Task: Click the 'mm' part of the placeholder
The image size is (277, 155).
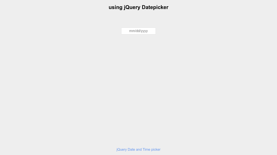Action: coord(132,31)
